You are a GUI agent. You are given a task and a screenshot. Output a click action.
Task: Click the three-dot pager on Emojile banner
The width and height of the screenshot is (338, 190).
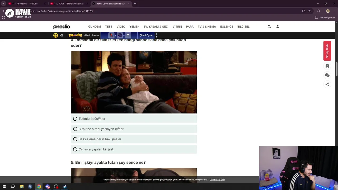(157, 35)
